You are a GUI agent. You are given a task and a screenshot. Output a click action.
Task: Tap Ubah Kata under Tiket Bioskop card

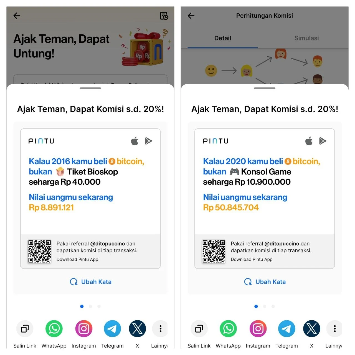point(90,282)
